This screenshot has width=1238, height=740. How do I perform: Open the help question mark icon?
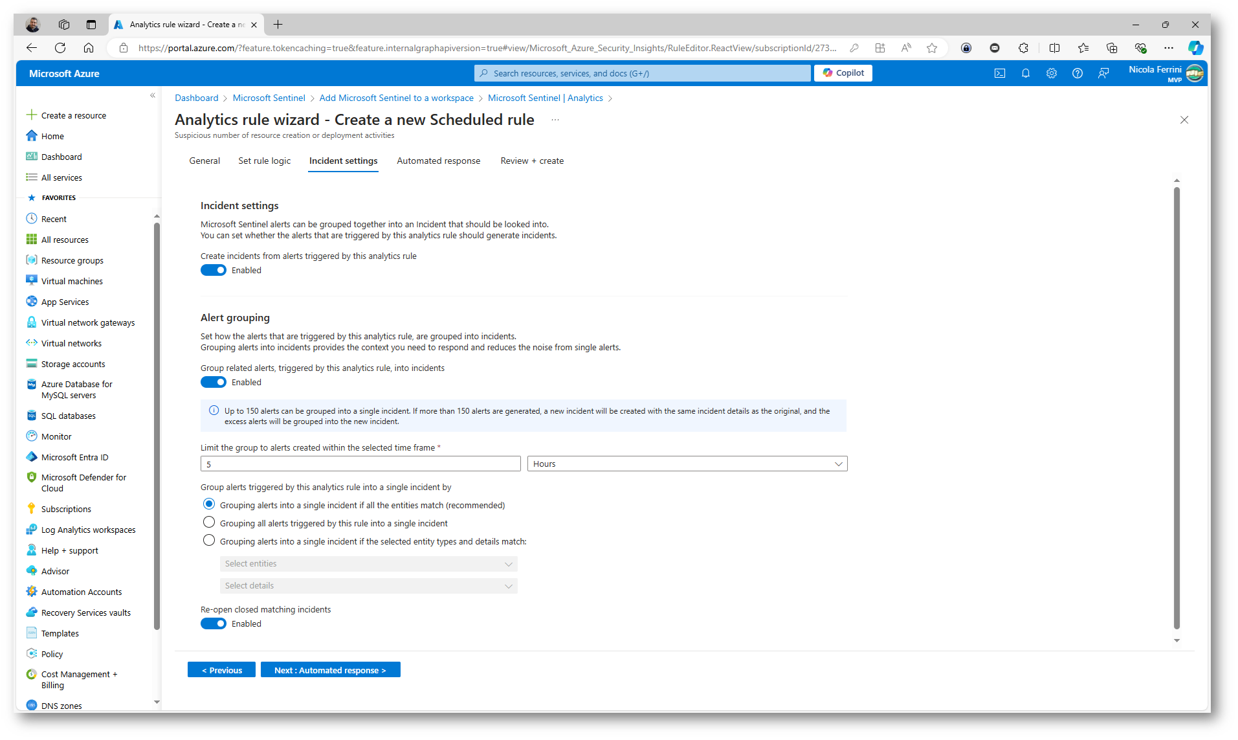[1078, 73]
